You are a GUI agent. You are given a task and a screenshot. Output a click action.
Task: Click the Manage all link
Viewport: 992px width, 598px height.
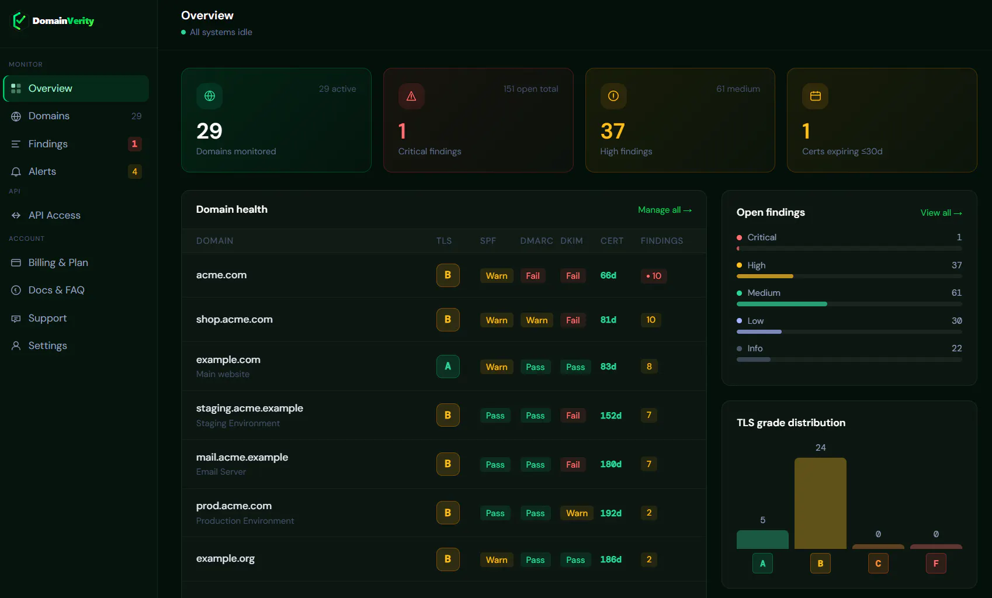point(665,210)
